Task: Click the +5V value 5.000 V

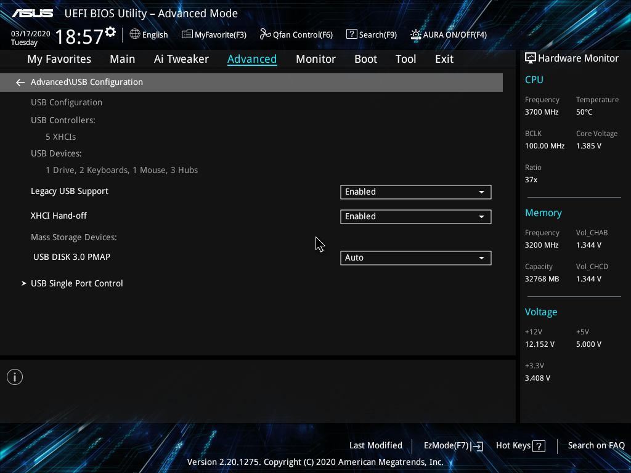Action: click(x=588, y=344)
